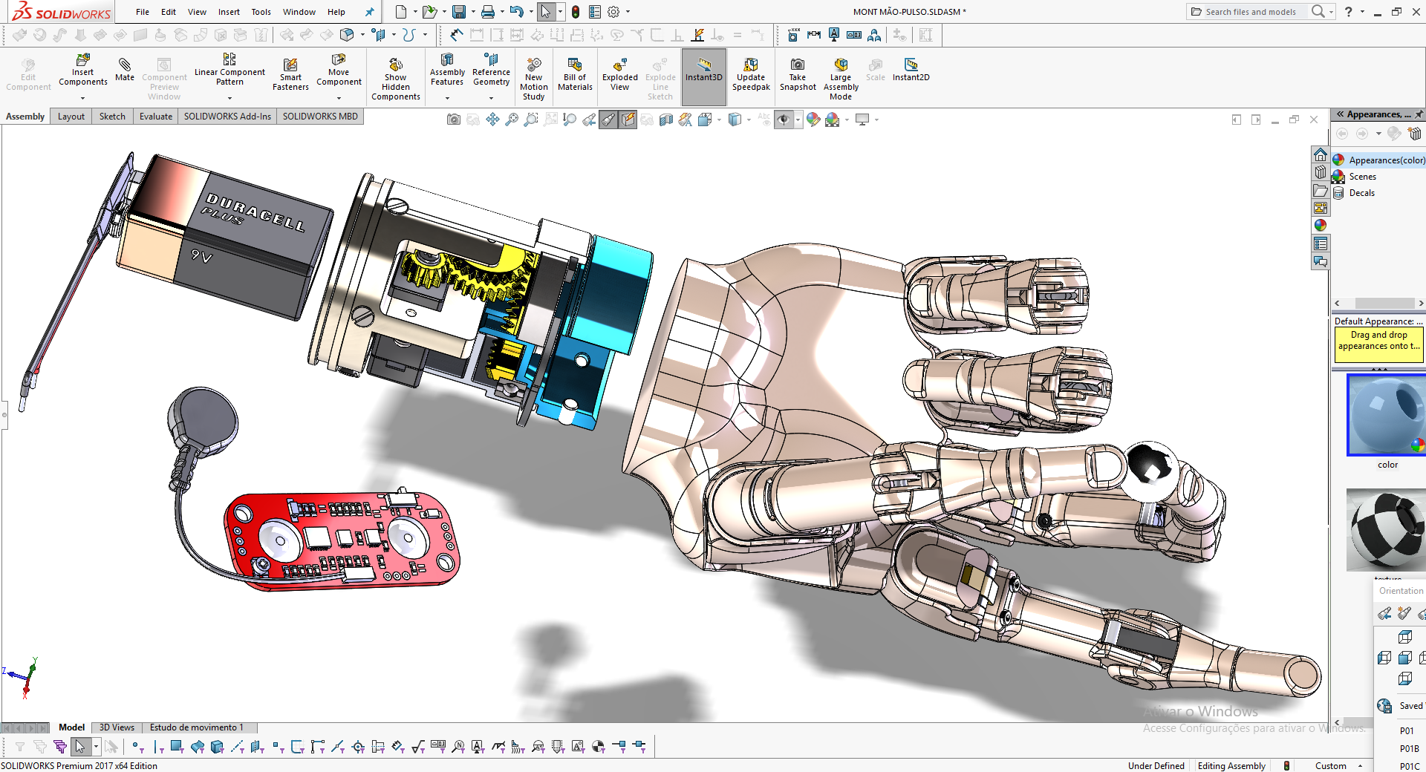The image size is (1426, 772).
Task: Open the Exploded View tool
Action: pyautogui.click(x=619, y=74)
